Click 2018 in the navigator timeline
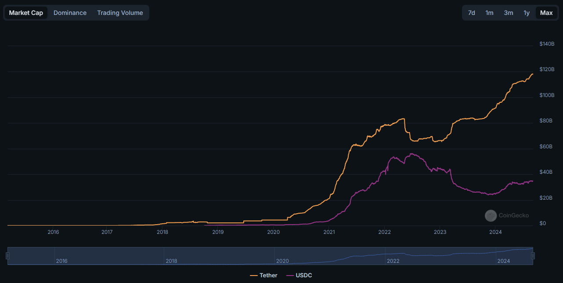 pos(171,261)
